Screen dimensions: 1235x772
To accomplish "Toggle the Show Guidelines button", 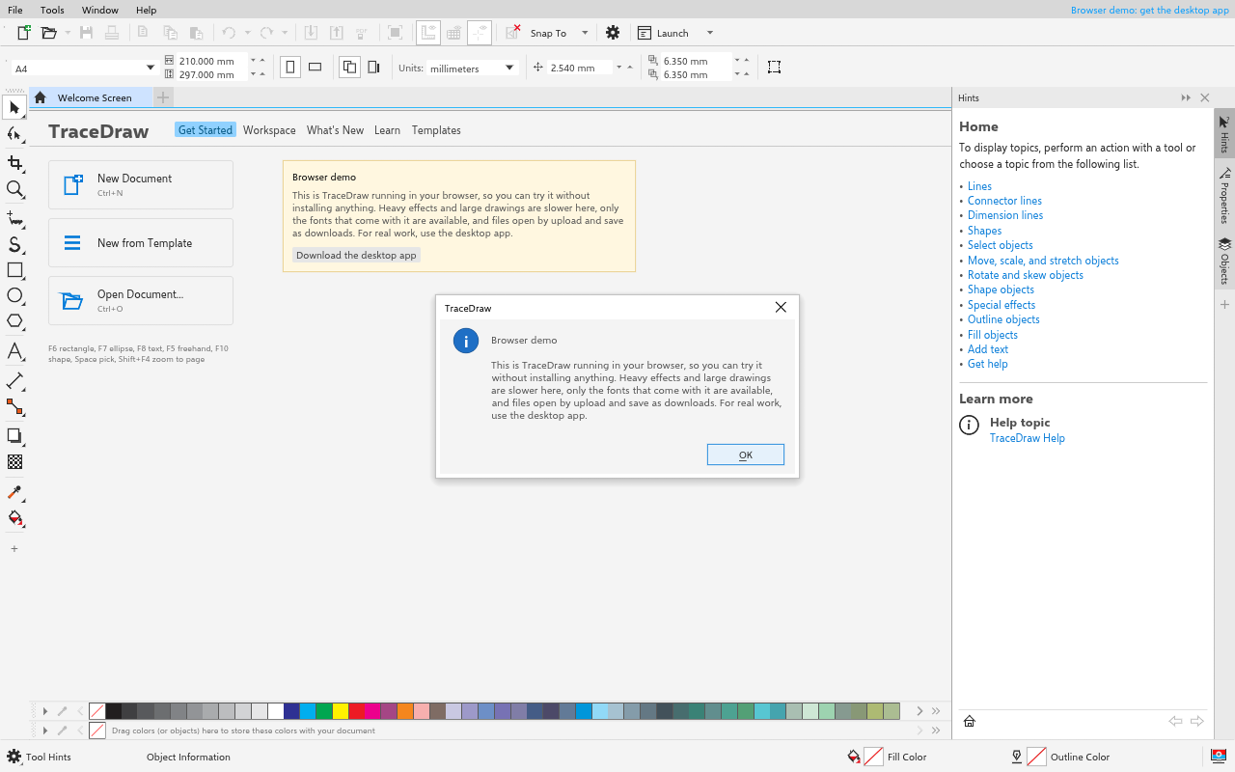I will tap(480, 33).
